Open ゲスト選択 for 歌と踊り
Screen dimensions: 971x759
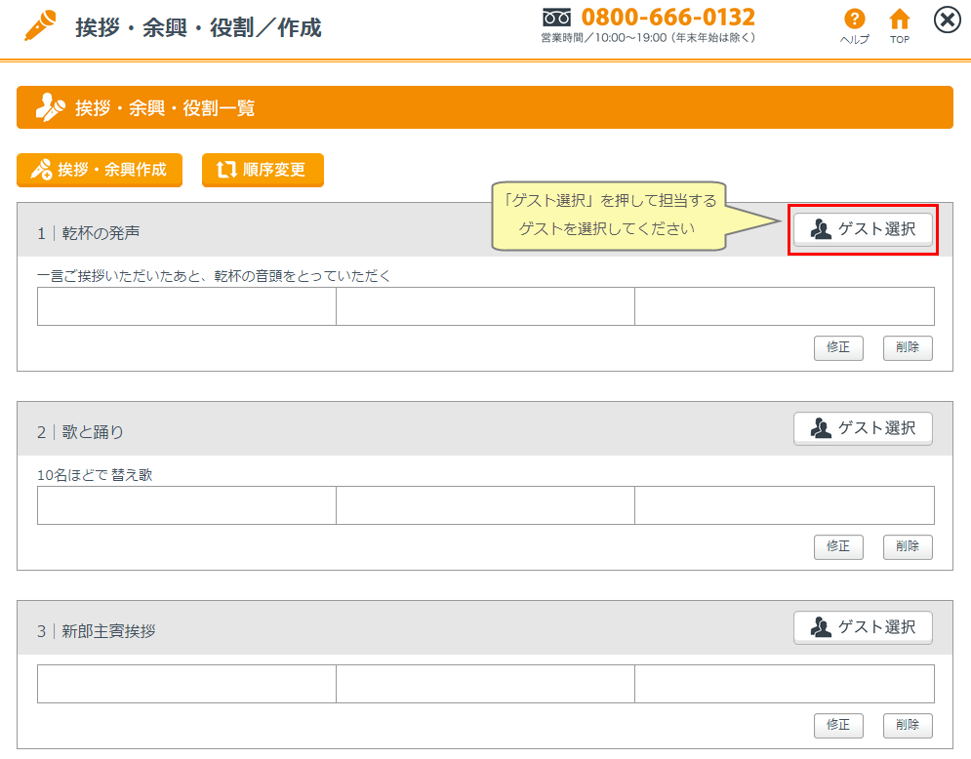[863, 428]
